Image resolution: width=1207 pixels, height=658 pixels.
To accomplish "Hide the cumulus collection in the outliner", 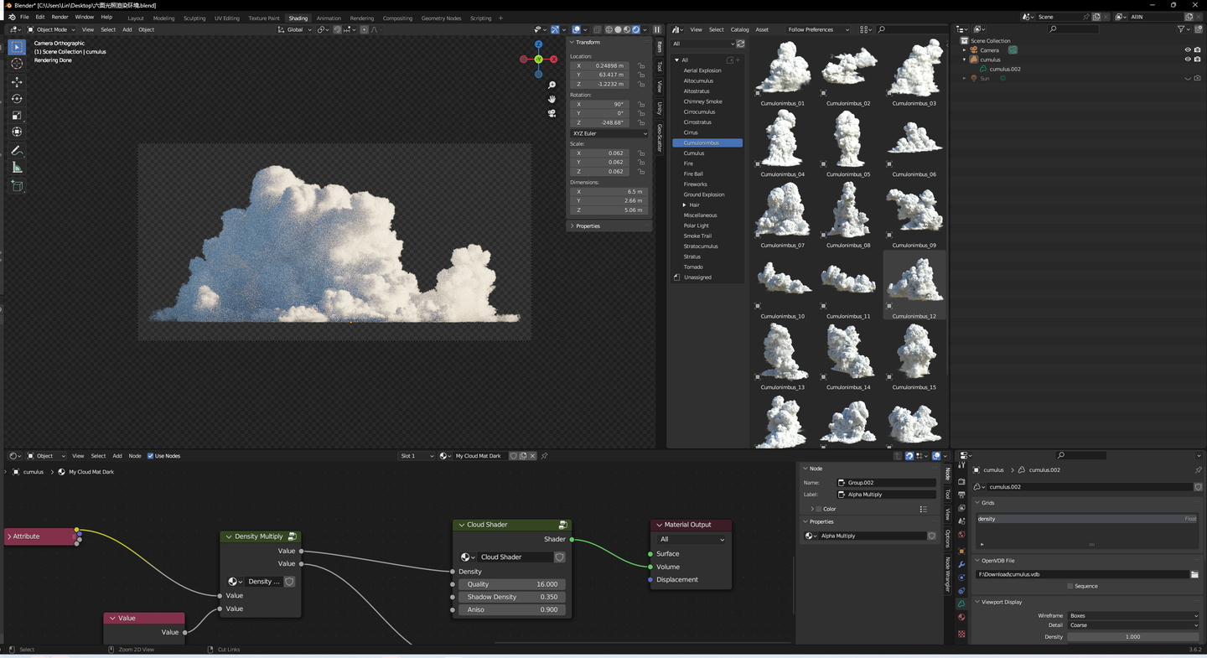I will (1188, 59).
